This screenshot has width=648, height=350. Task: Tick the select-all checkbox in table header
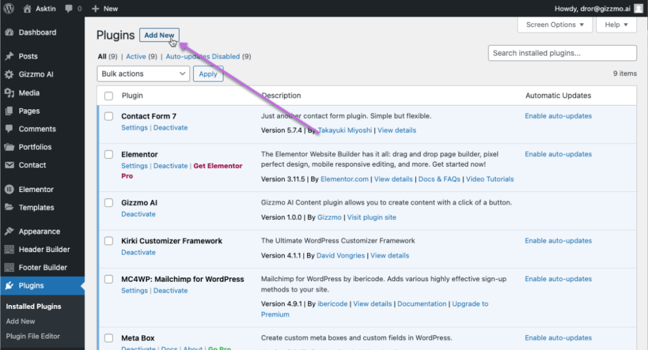pos(109,96)
